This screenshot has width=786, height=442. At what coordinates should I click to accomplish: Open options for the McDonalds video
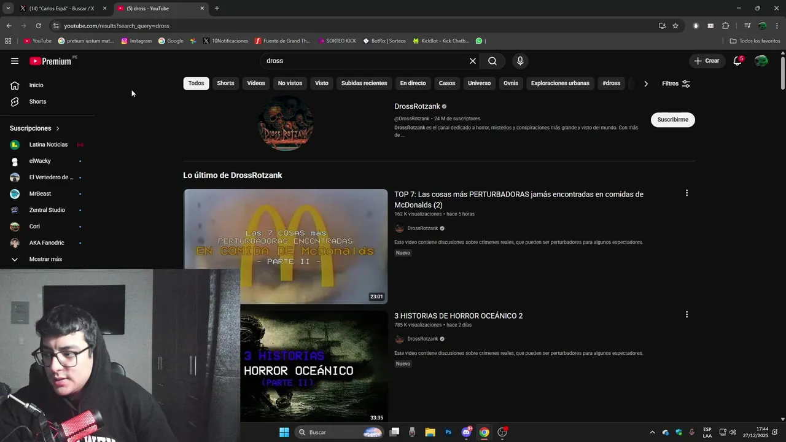(687, 193)
